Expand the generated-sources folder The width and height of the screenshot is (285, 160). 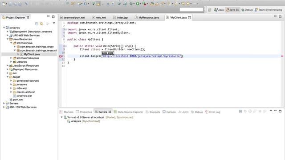click(x=11, y=81)
